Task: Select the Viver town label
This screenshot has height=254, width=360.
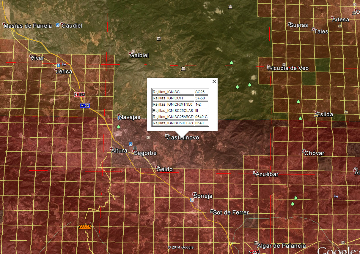Action: tap(37, 58)
